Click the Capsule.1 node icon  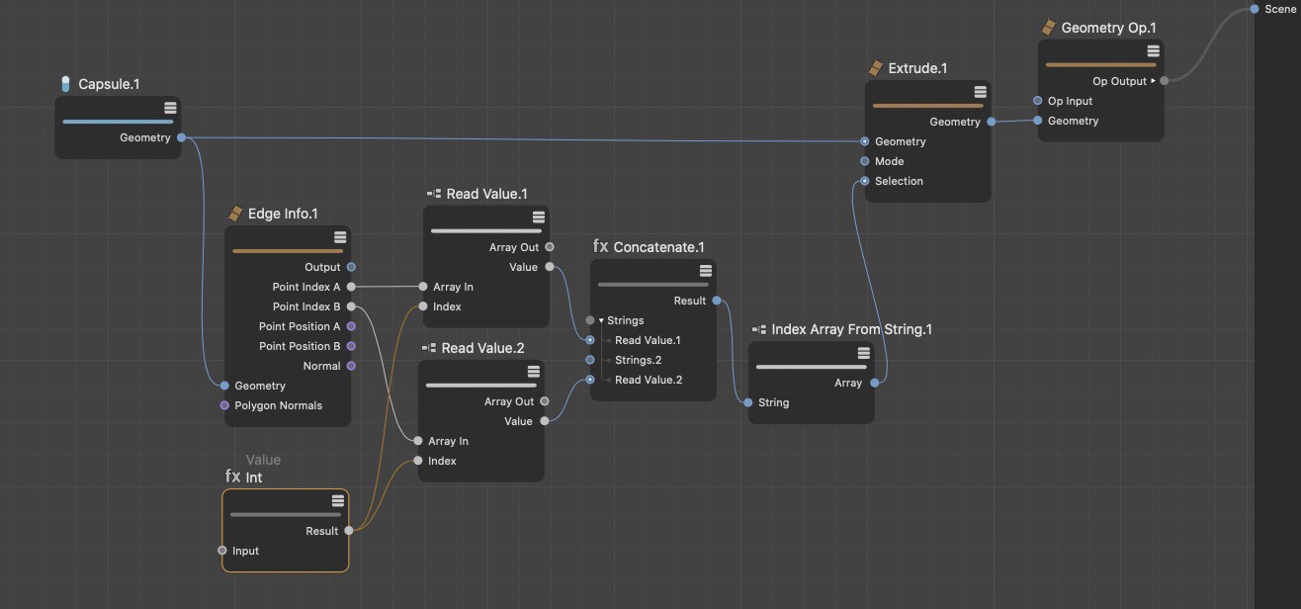point(66,84)
